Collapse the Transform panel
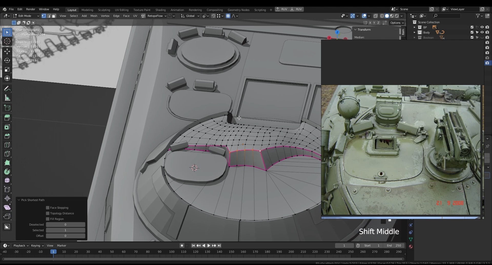Viewport: 492px width, 265px height. (x=355, y=30)
